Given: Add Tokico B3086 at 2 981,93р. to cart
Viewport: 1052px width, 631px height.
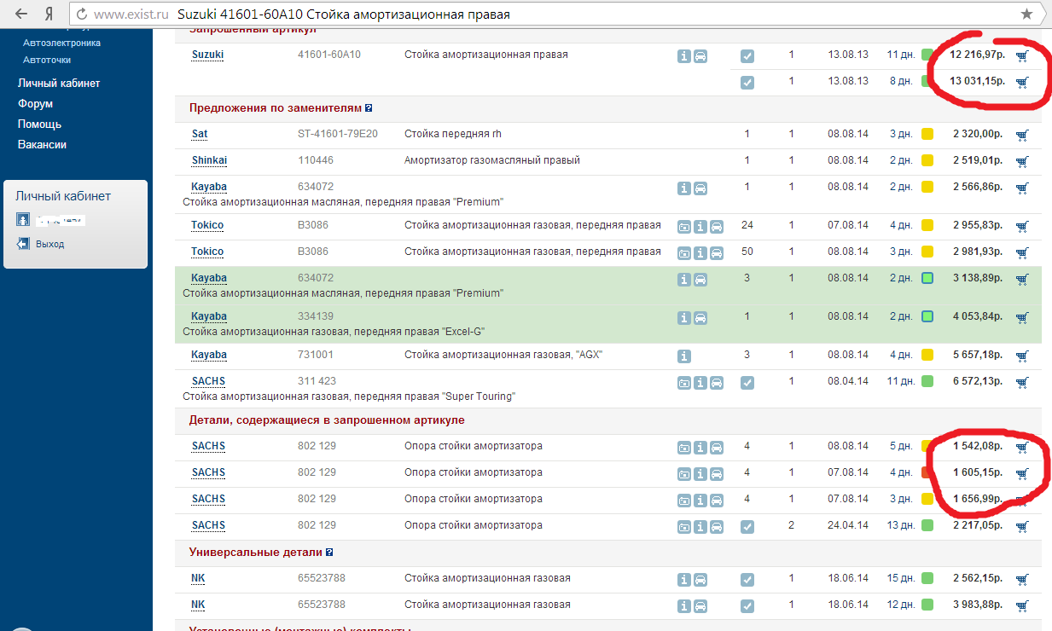Looking at the screenshot, I should click(x=1022, y=252).
